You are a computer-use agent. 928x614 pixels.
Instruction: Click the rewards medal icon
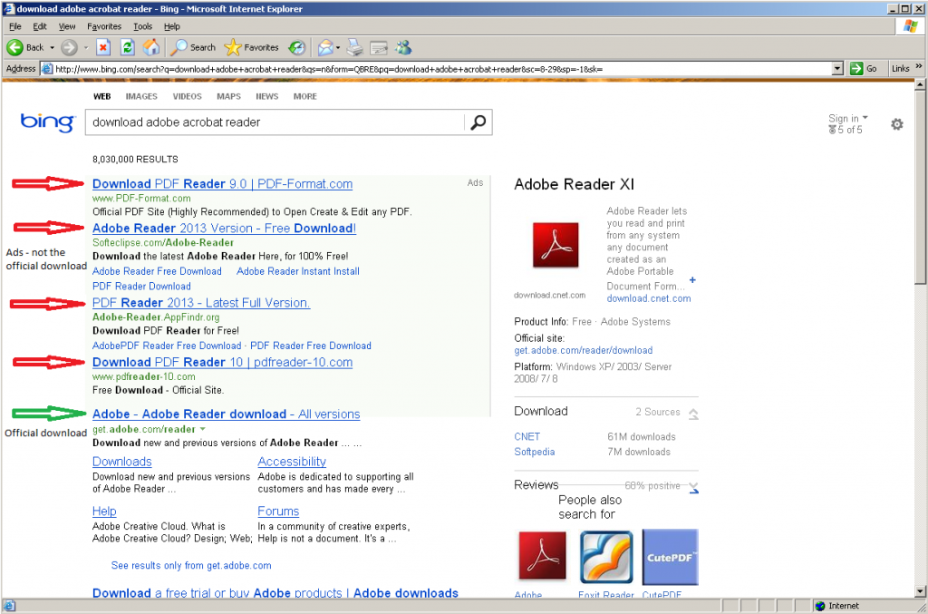(x=832, y=130)
